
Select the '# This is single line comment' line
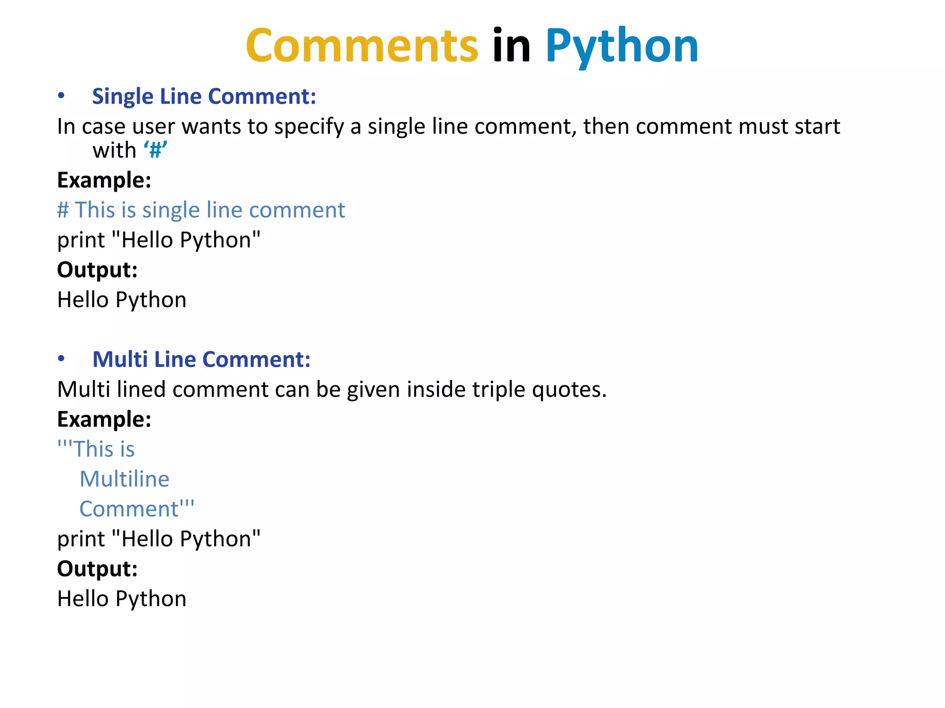coord(201,210)
